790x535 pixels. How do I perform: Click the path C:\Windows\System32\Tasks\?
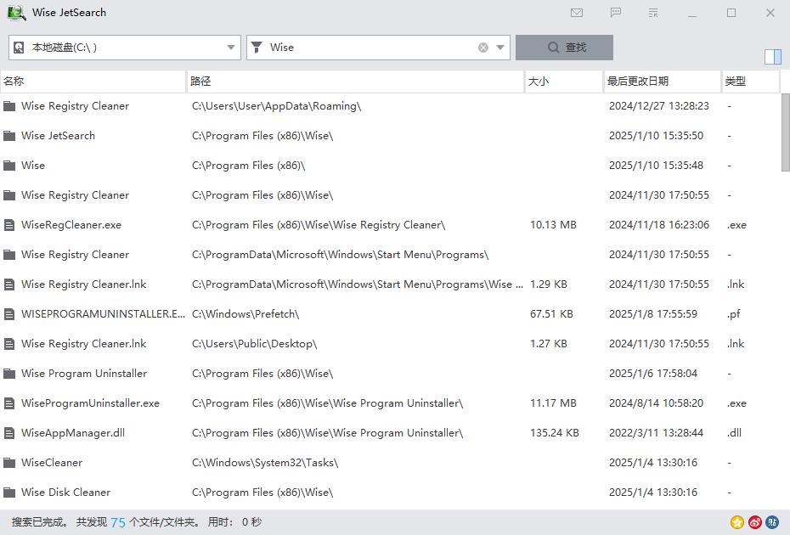coord(265,463)
